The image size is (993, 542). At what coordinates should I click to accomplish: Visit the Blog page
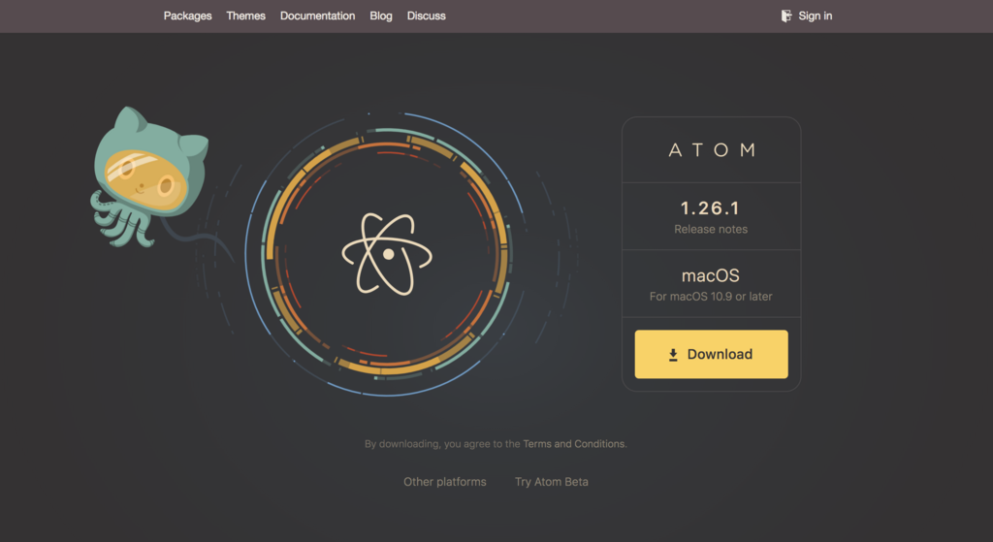point(380,16)
